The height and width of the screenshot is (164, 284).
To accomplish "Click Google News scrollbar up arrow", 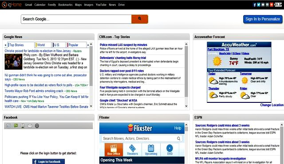I will pos(91,44).
